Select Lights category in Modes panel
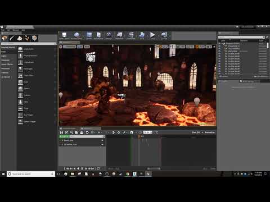 4,56
